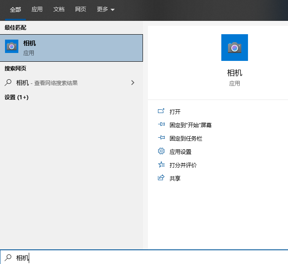288x264 pixels.
Task: Switch to the 全部 tab
Action: [15, 10]
